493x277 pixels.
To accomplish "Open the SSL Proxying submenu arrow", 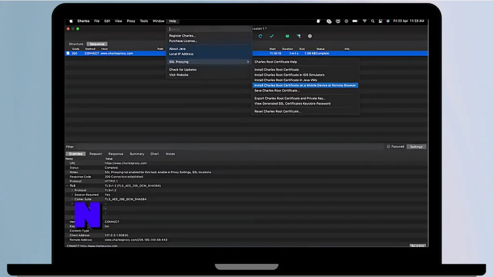I will pyautogui.click(x=248, y=62).
